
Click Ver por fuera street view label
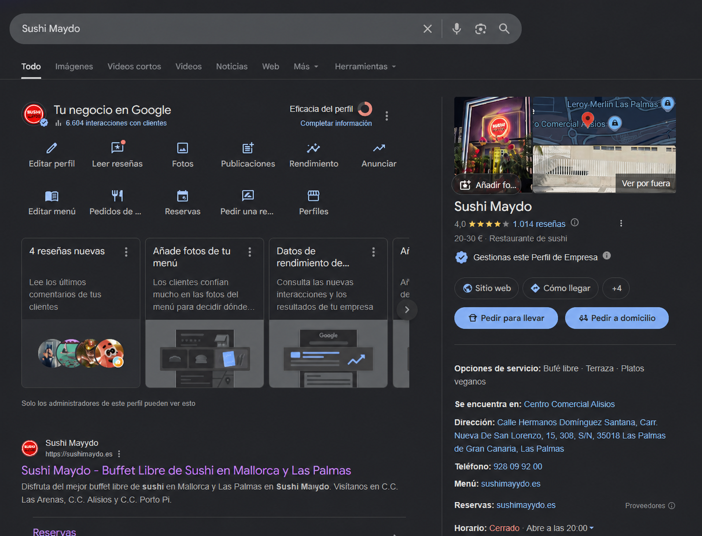pos(646,183)
